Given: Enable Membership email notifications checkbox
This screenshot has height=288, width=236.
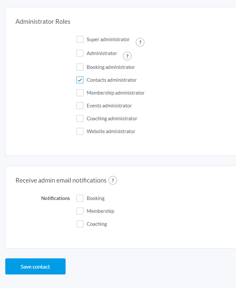Looking at the screenshot, I should [80, 211].
